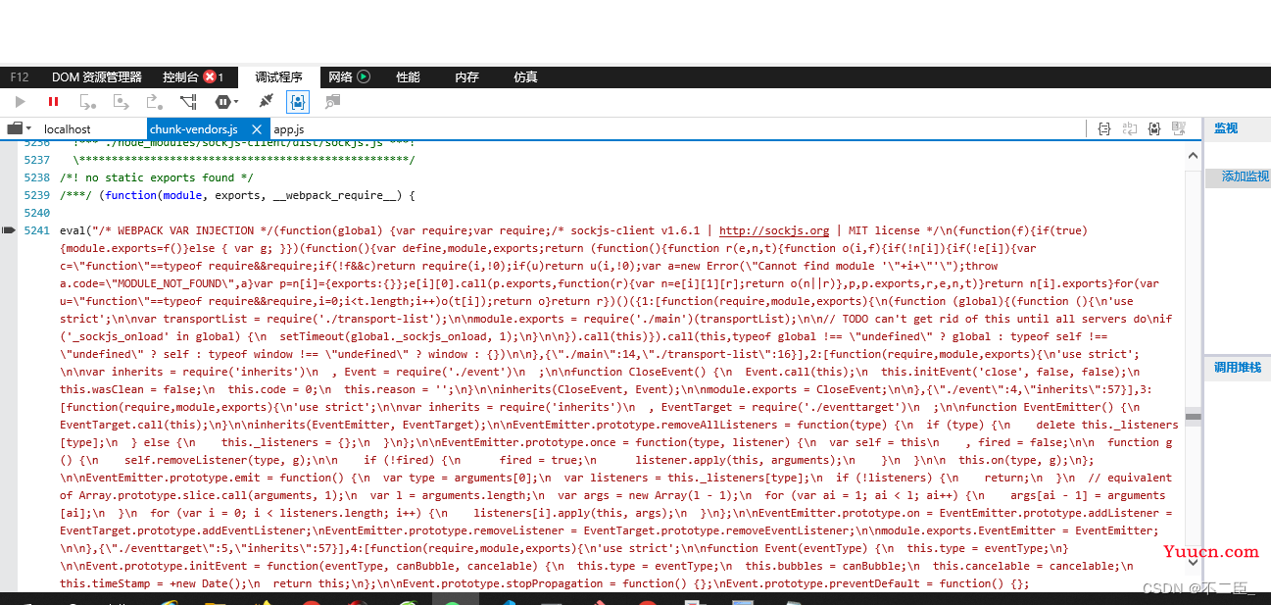
Task: Open the exception-break settings dropdown
Action: [x=226, y=101]
